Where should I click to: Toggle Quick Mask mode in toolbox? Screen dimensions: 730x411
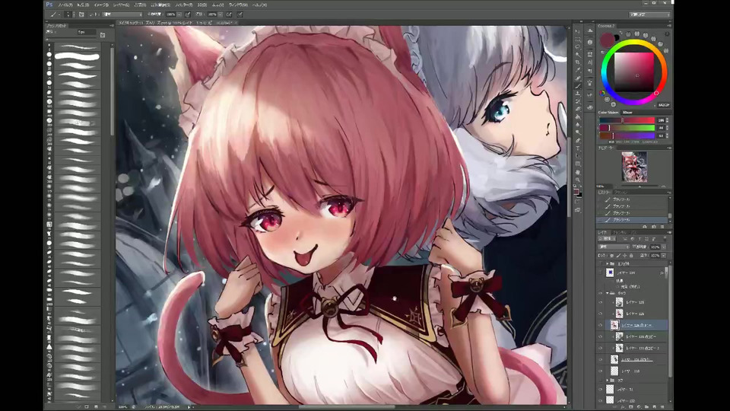coord(577,202)
